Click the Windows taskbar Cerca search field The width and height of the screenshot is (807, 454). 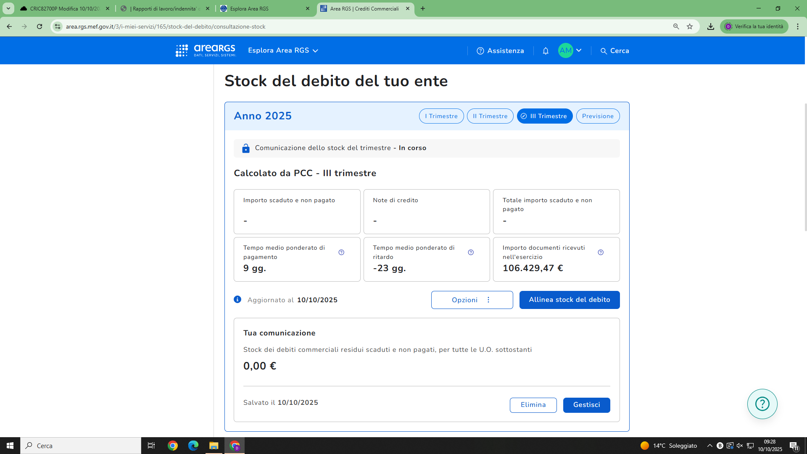(x=81, y=446)
